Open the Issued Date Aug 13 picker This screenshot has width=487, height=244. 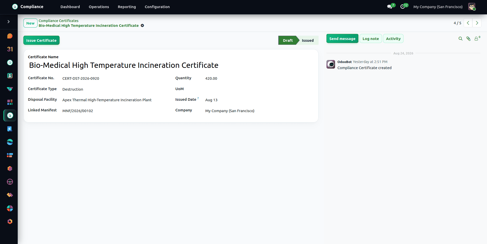click(259, 100)
